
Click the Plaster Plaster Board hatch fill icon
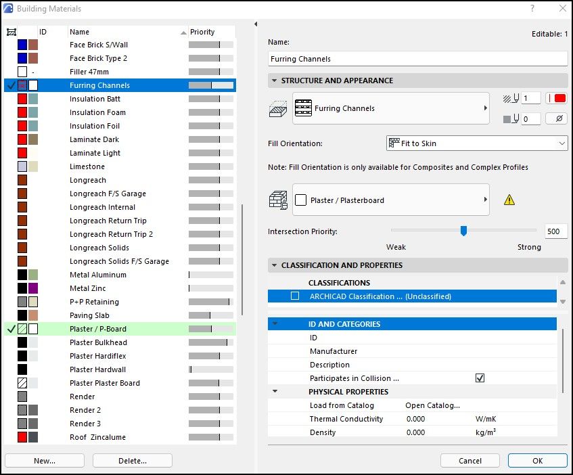[22, 383]
